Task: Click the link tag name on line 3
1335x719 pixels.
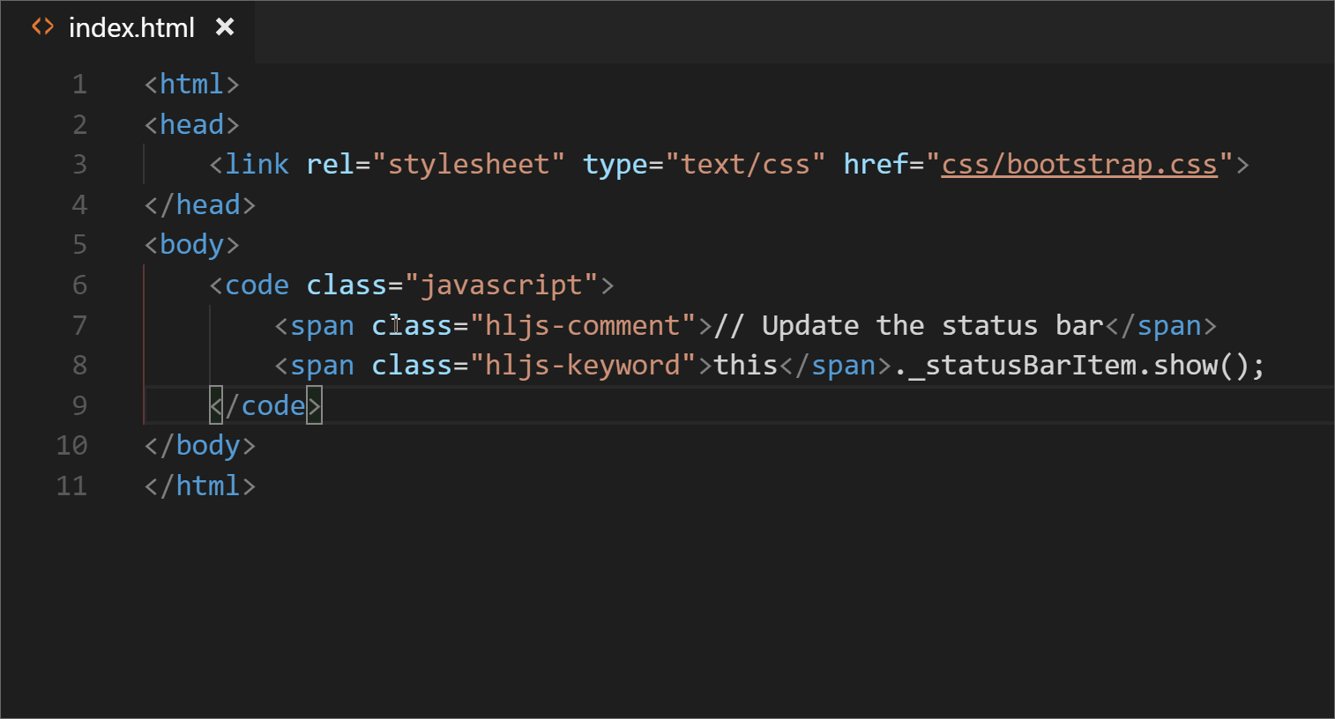Action: 257,164
